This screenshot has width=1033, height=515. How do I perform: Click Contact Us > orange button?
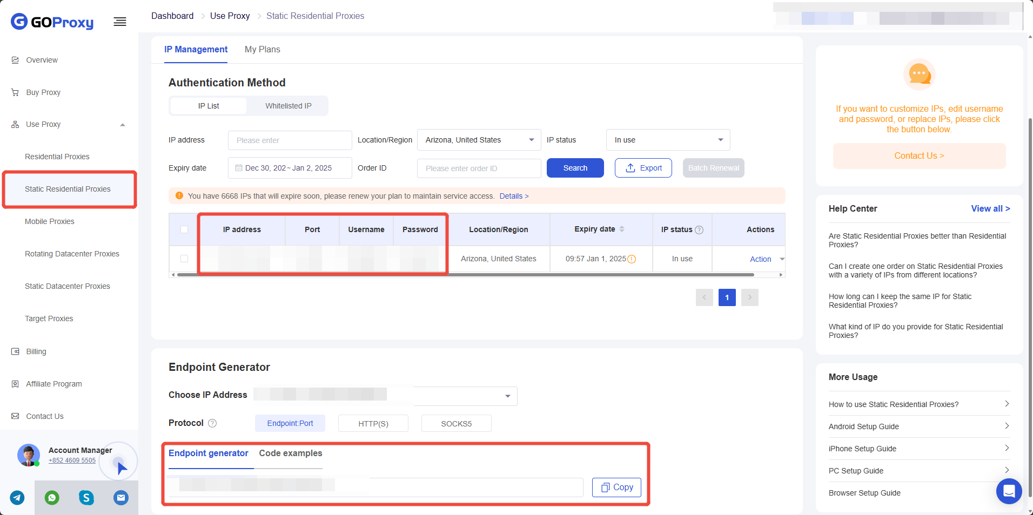pos(920,155)
